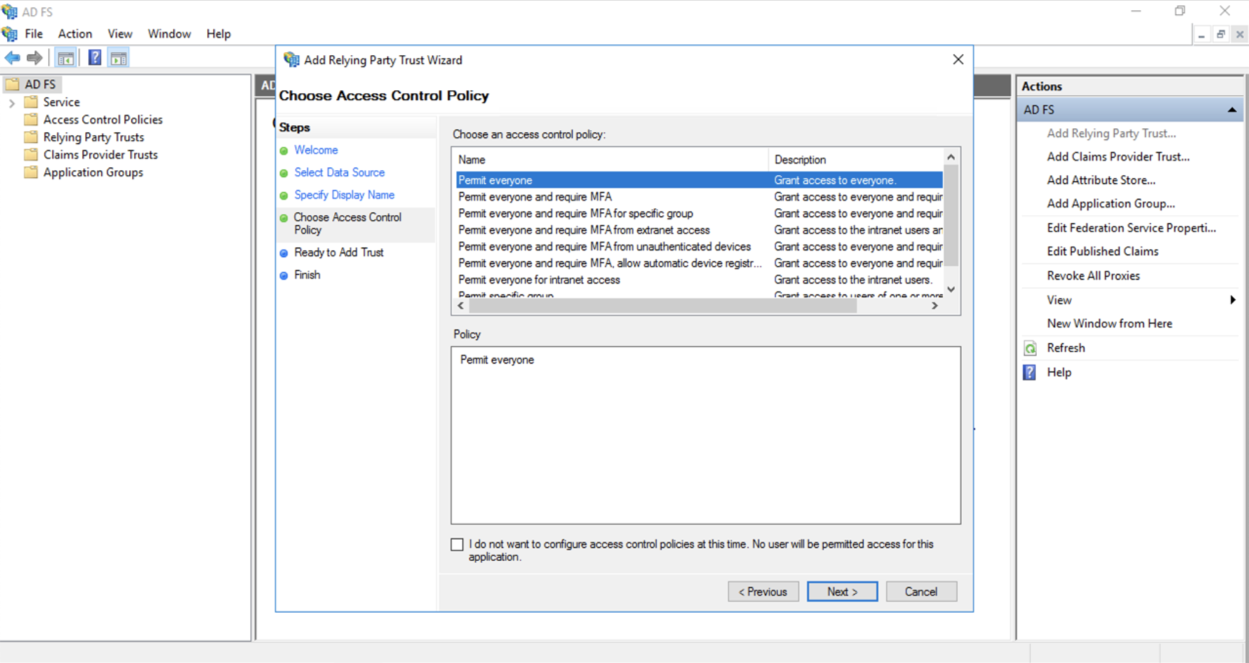The width and height of the screenshot is (1249, 663).
Task: Click the blue Help toolbar icon
Action: point(94,58)
